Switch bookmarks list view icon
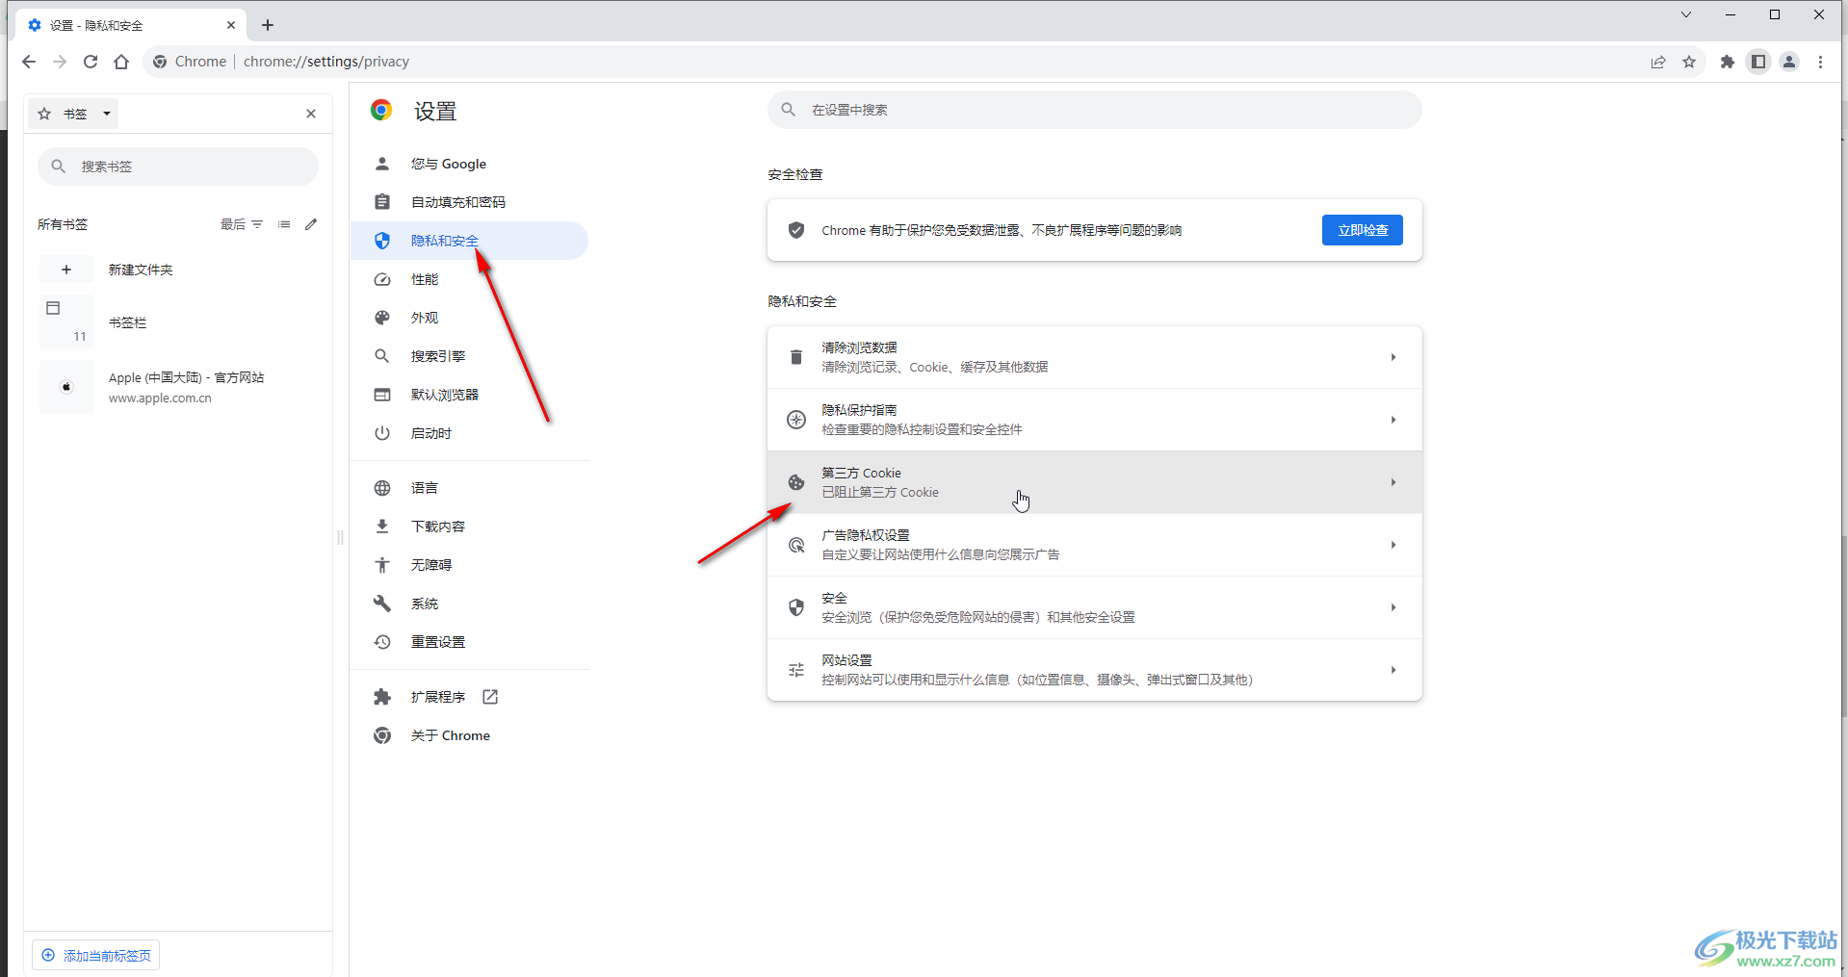1848x977 pixels. pyautogui.click(x=284, y=224)
